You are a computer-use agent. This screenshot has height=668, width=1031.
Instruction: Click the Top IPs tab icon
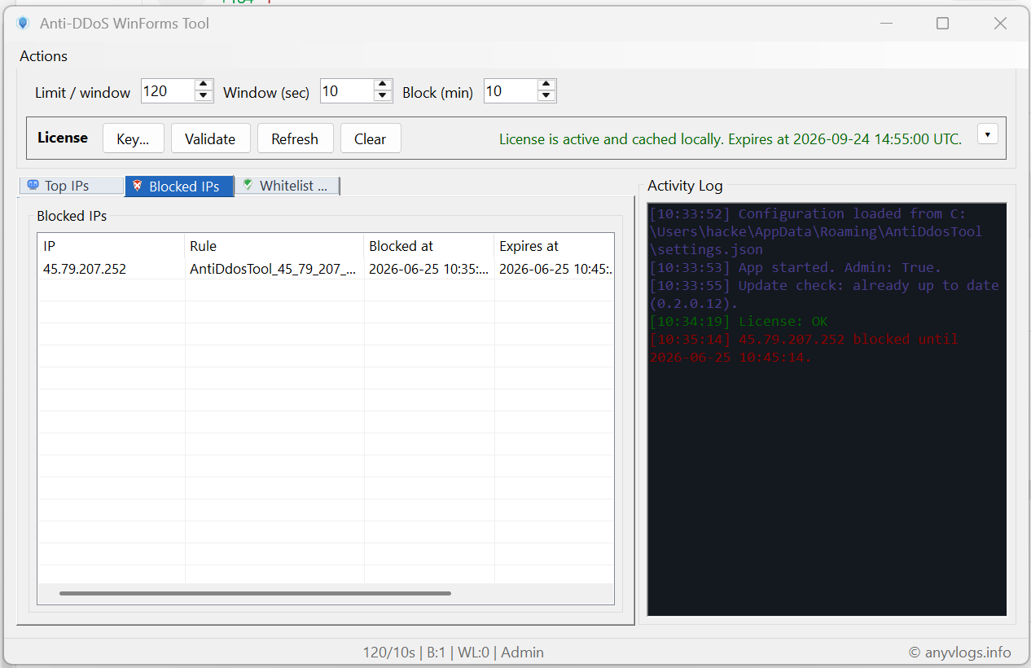(x=33, y=185)
